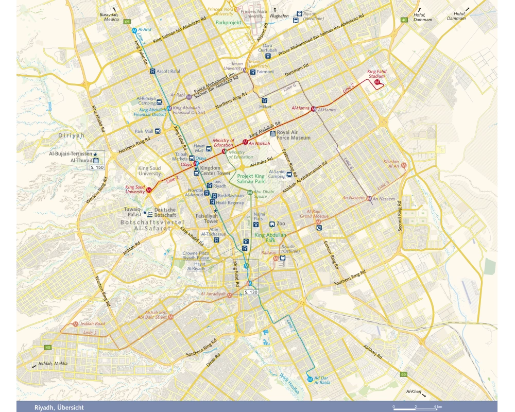Click the Jeddah Road metro station icon
This screenshot has width=515, height=412.
click(x=75, y=324)
